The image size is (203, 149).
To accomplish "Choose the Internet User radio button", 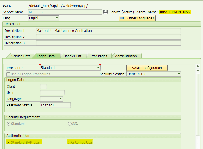I will (70, 143).
